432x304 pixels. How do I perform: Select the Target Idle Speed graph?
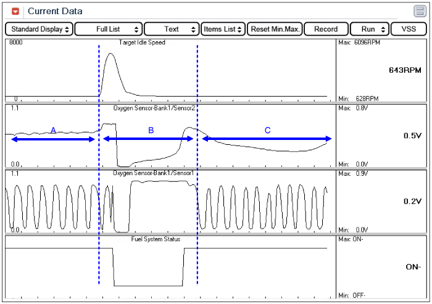(170, 70)
